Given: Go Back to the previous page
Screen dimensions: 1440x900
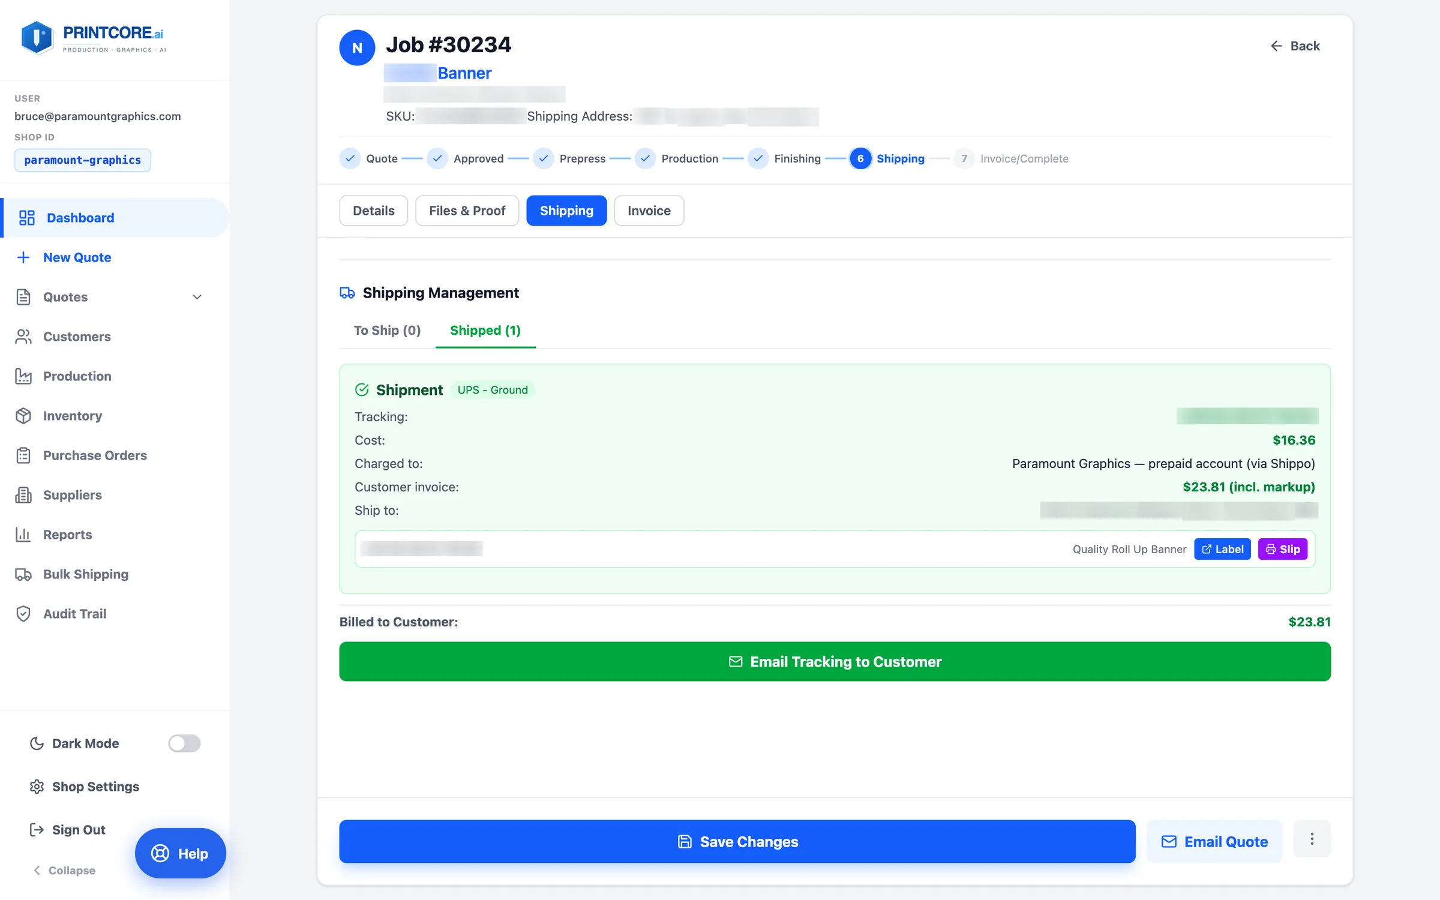Looking at the screenshot, I should pyautogui.click(x=1295, y=46).
